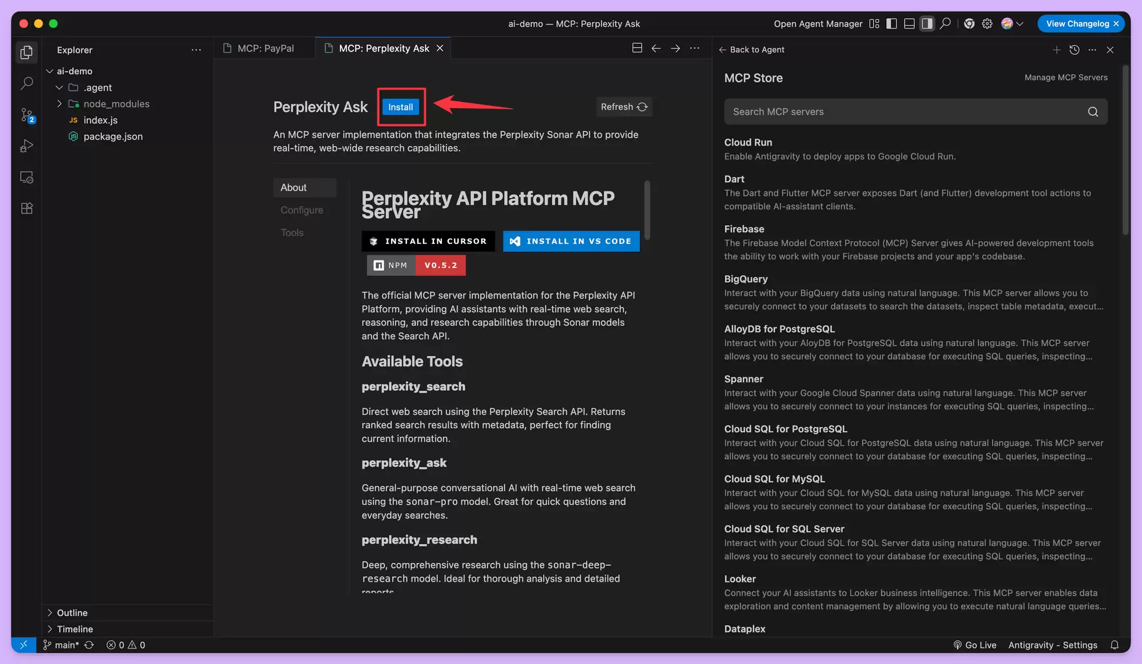This screenshot has height=664, width=1142.
Task: Open the Extensions view
Action: (x=26, y=208)
